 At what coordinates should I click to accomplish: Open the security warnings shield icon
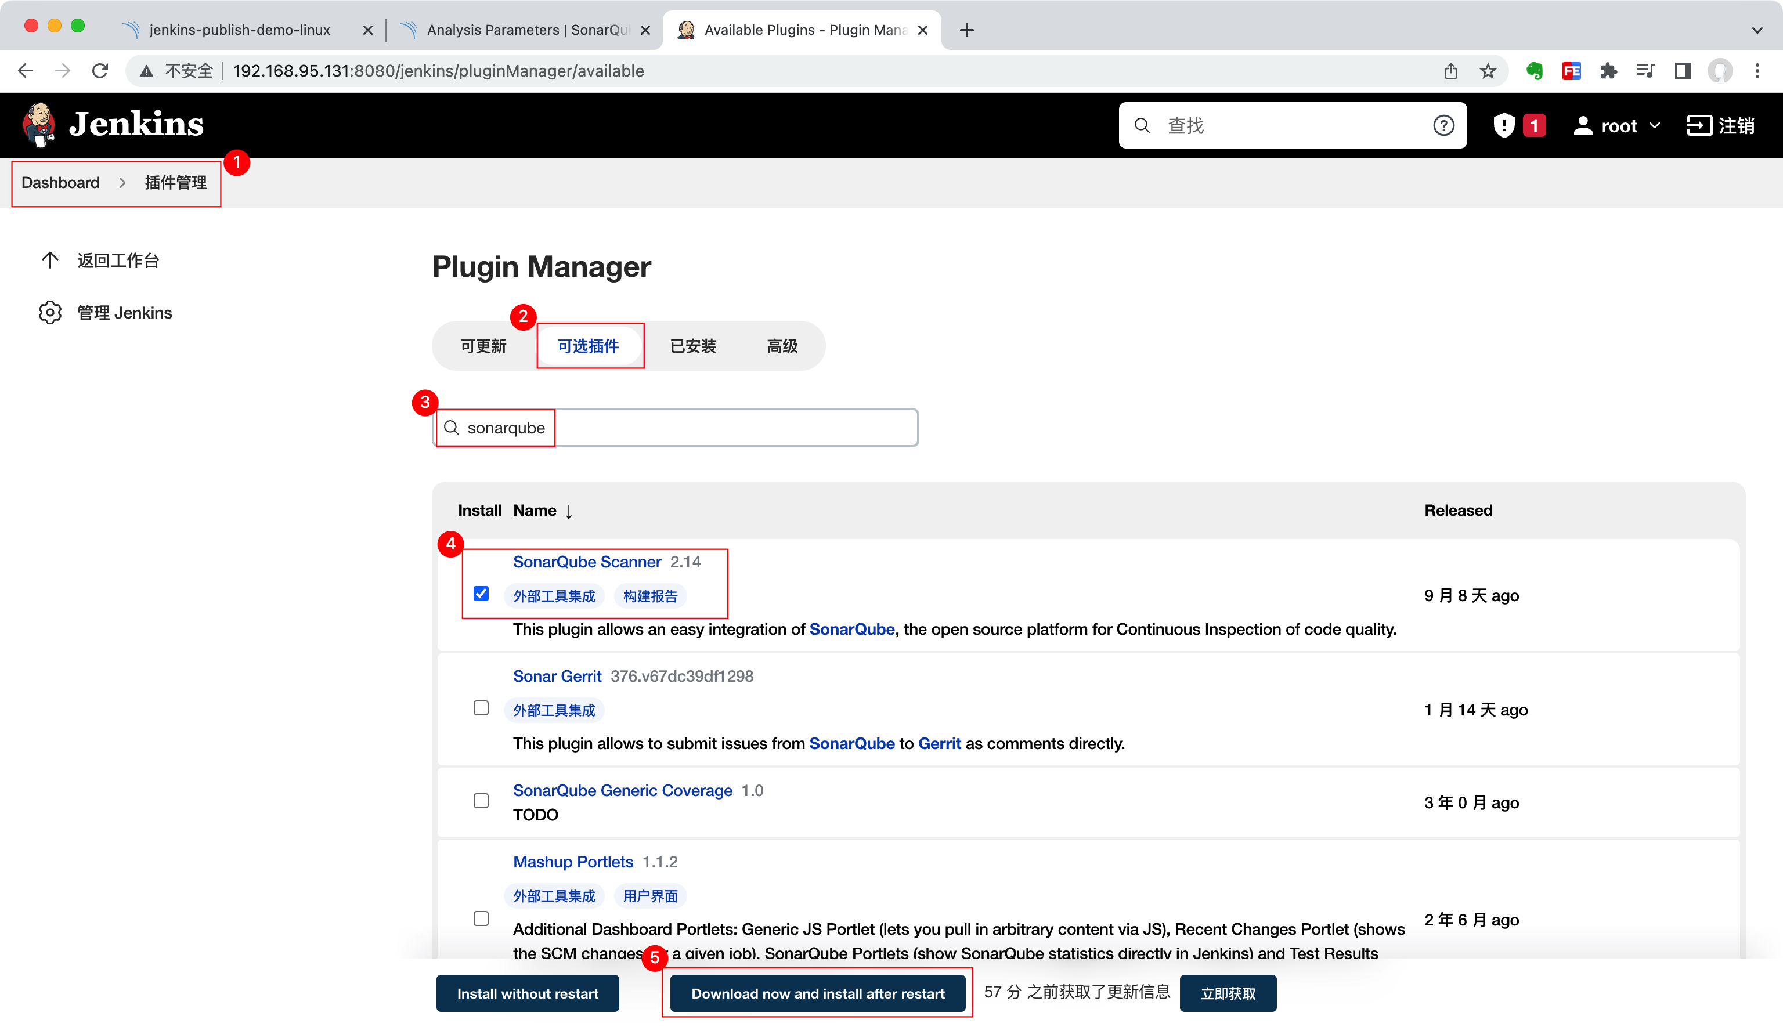click(x=1504, y=125)
